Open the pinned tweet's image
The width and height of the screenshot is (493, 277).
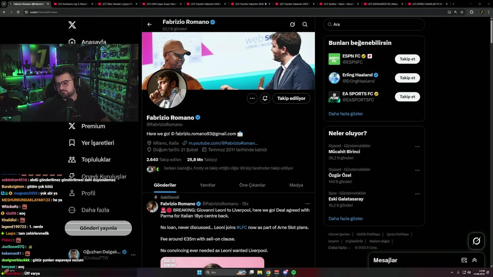click(212, 262)
